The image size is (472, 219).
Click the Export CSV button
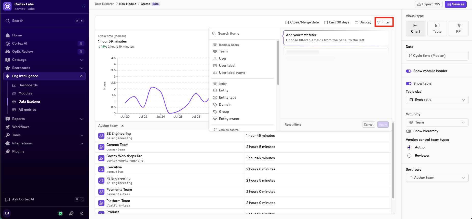(429, 4)
